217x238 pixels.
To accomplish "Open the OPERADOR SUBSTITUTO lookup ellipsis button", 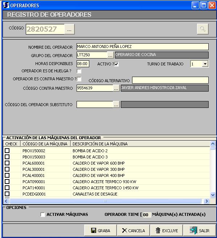I will 116,104.
